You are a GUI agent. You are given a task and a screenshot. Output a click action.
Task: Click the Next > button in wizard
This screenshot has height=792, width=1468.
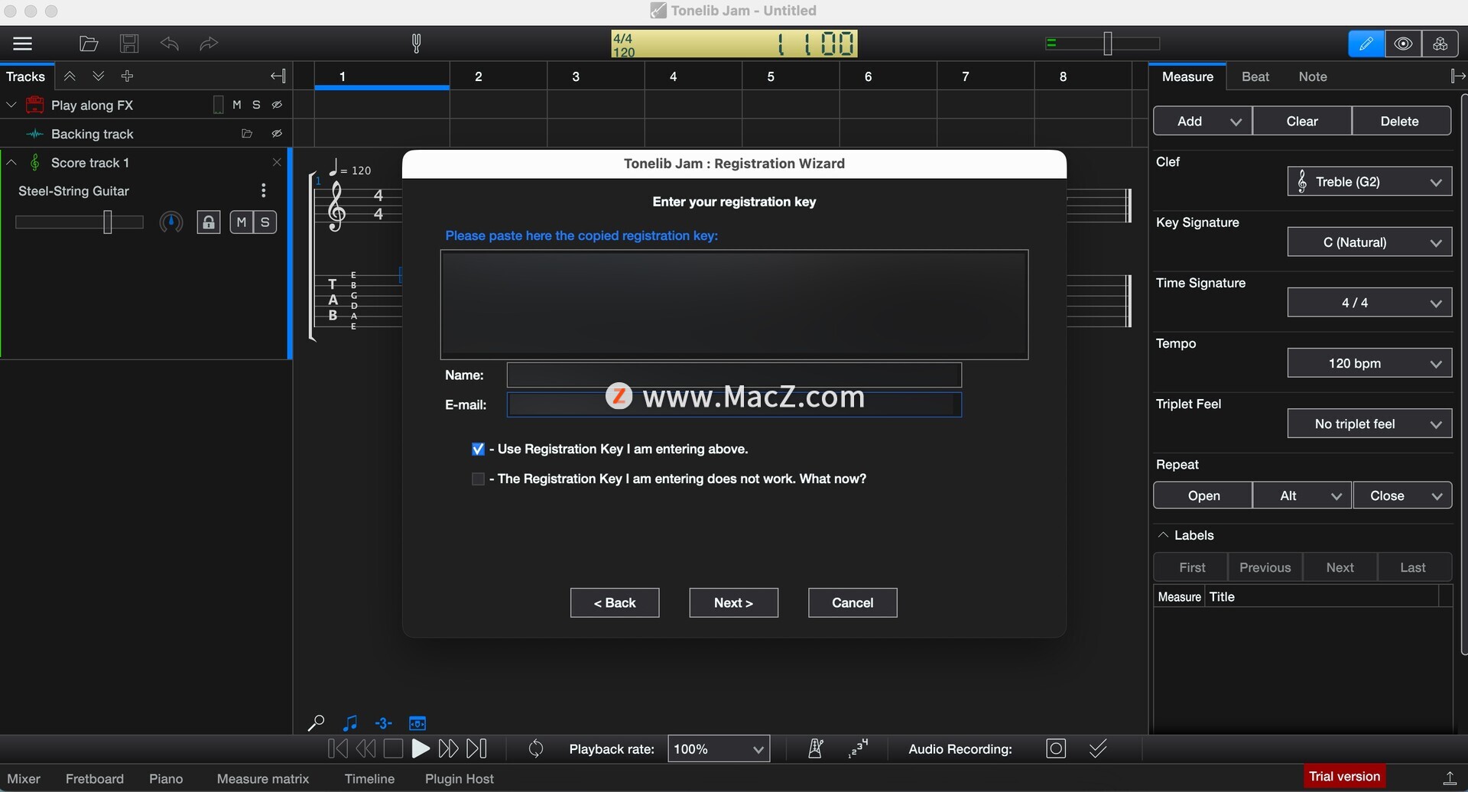click(x=733, y=602)
